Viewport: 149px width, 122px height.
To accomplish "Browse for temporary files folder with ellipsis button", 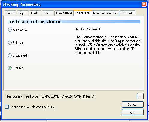I will click(140, 96).
